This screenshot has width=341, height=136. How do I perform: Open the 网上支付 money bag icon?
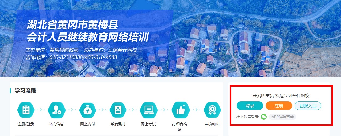click(x=88, y=110)
